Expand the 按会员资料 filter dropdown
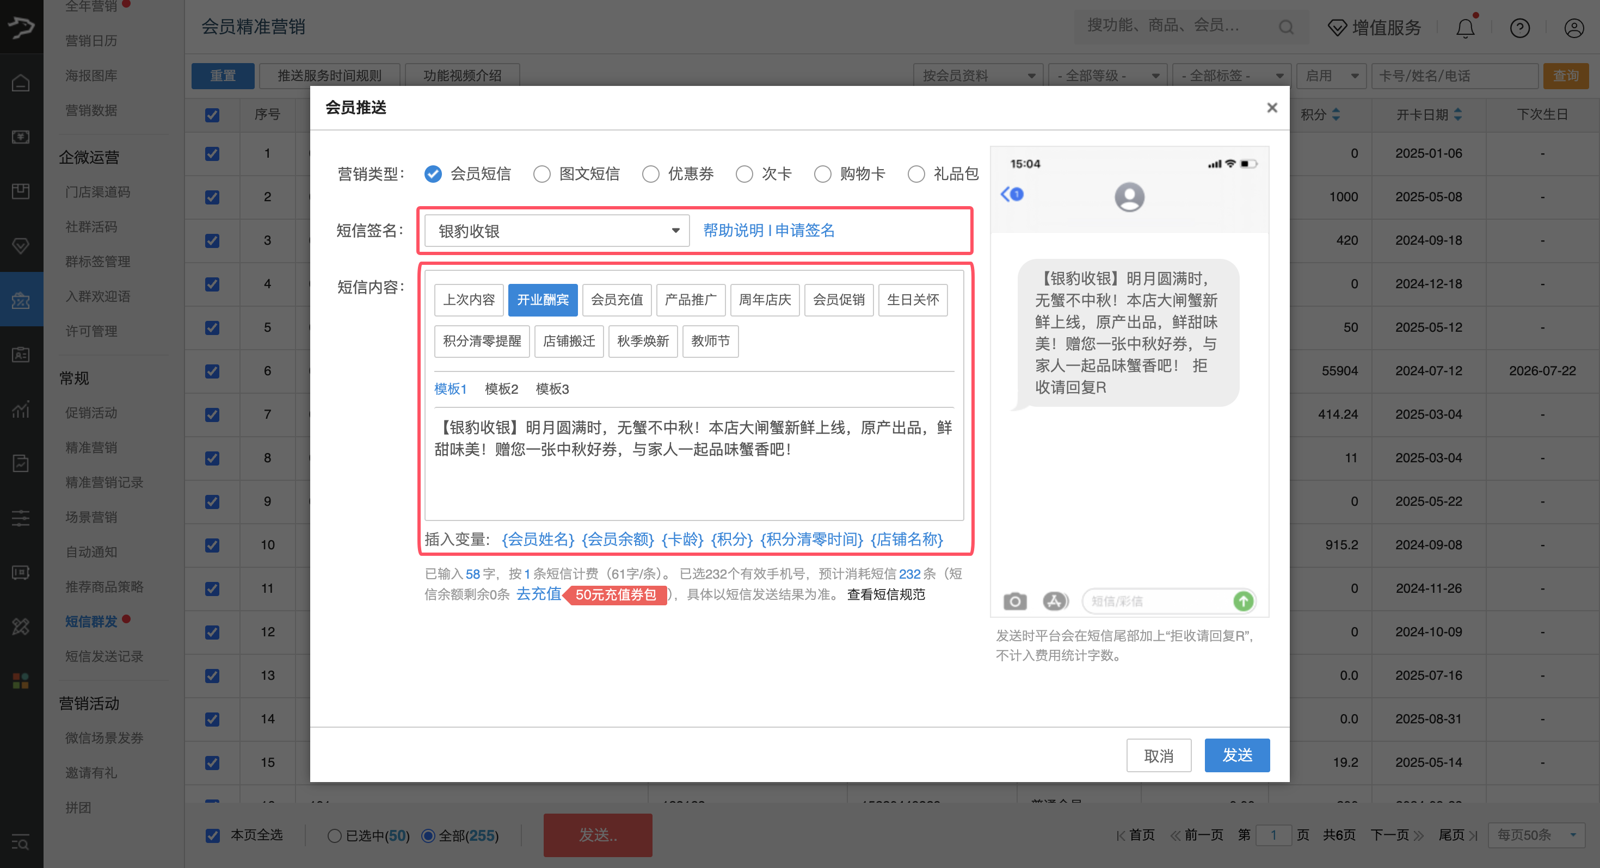The image size is (1600, 868). point(979,76)
